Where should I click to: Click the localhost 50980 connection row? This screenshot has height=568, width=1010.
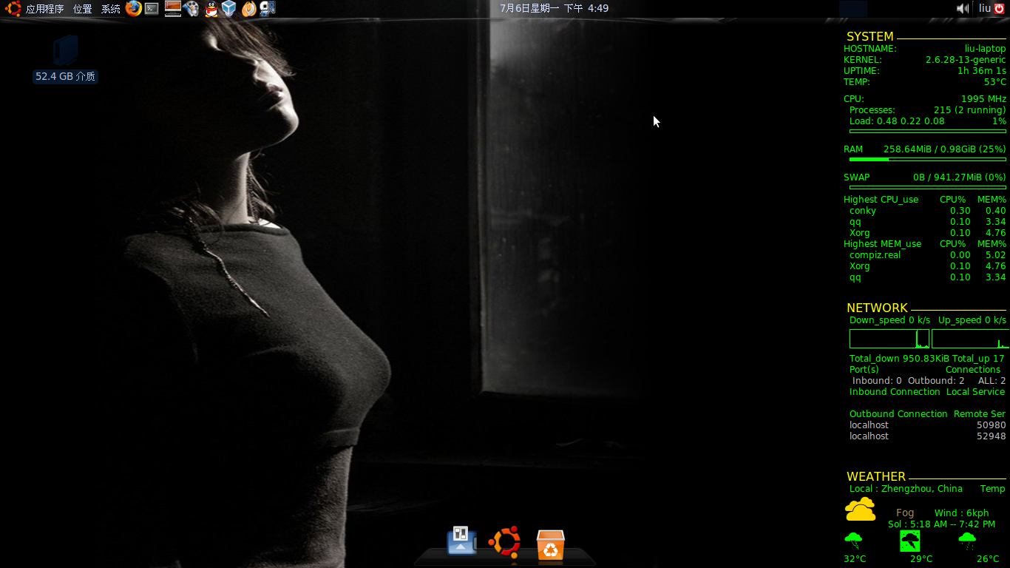pos(927,425)
